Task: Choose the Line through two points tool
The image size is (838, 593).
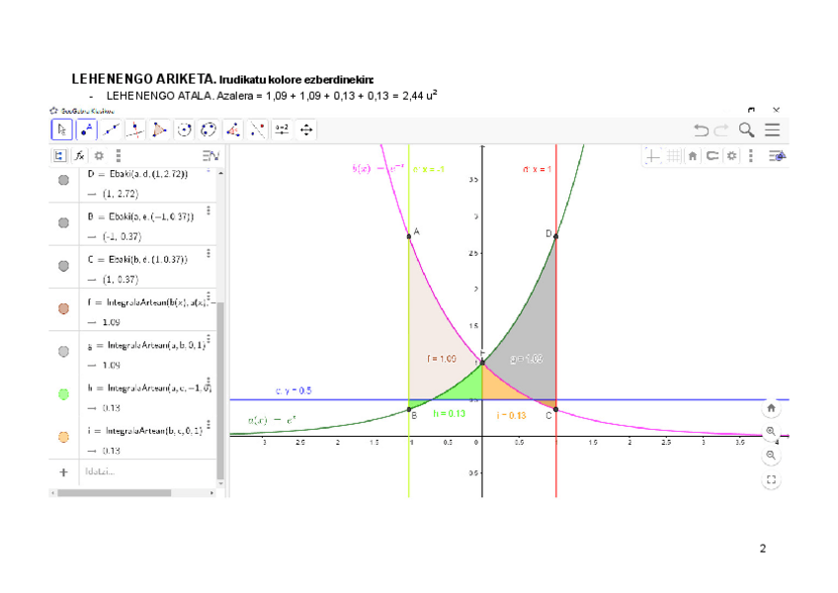Action: click(x=111, y=129)
